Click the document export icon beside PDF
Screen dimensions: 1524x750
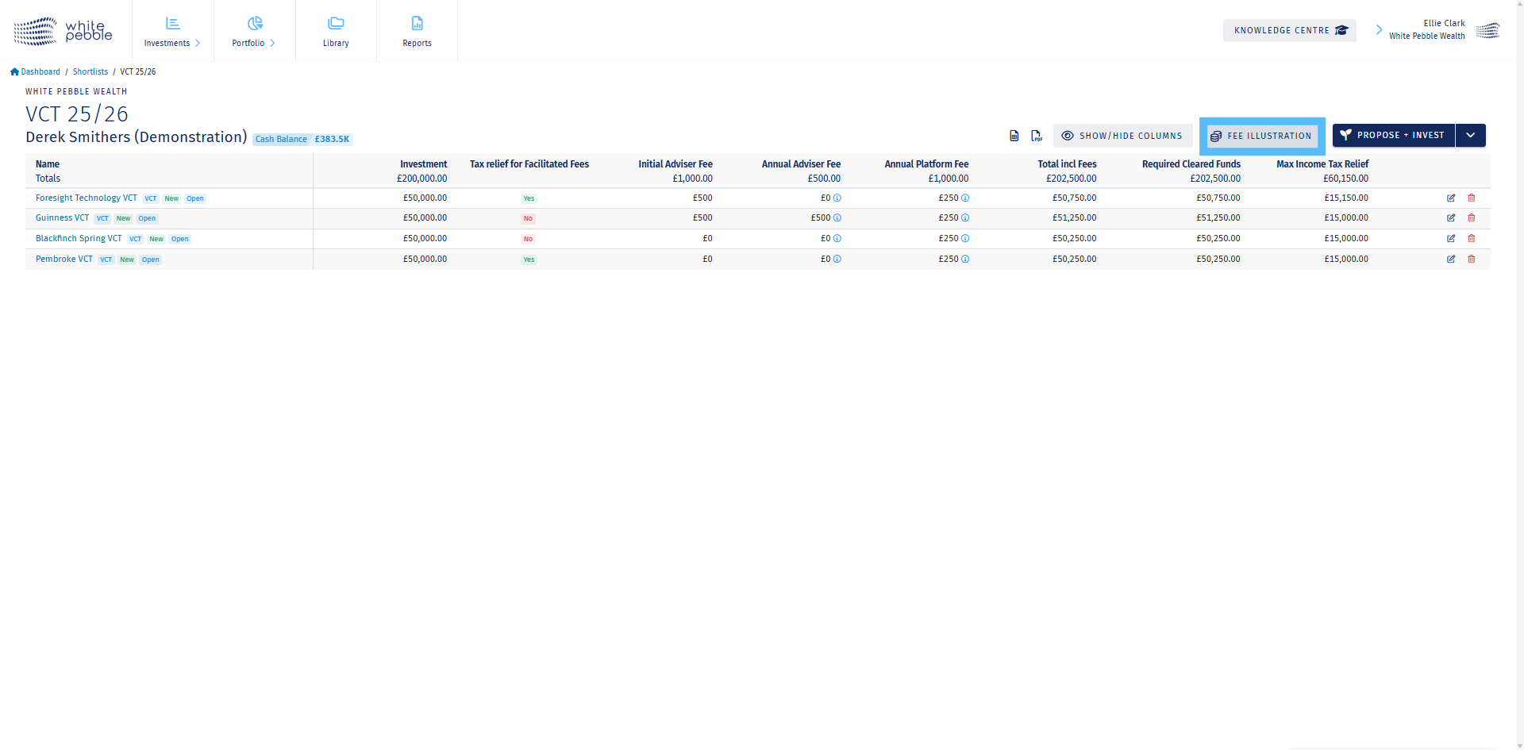(1014, 136)
